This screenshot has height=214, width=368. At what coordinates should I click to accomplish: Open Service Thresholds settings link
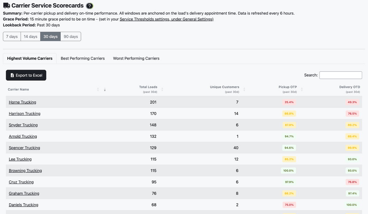coord(167,19)
